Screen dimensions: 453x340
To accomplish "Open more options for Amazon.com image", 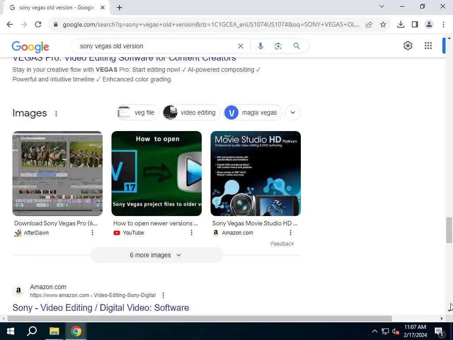I will coord(290,232).
